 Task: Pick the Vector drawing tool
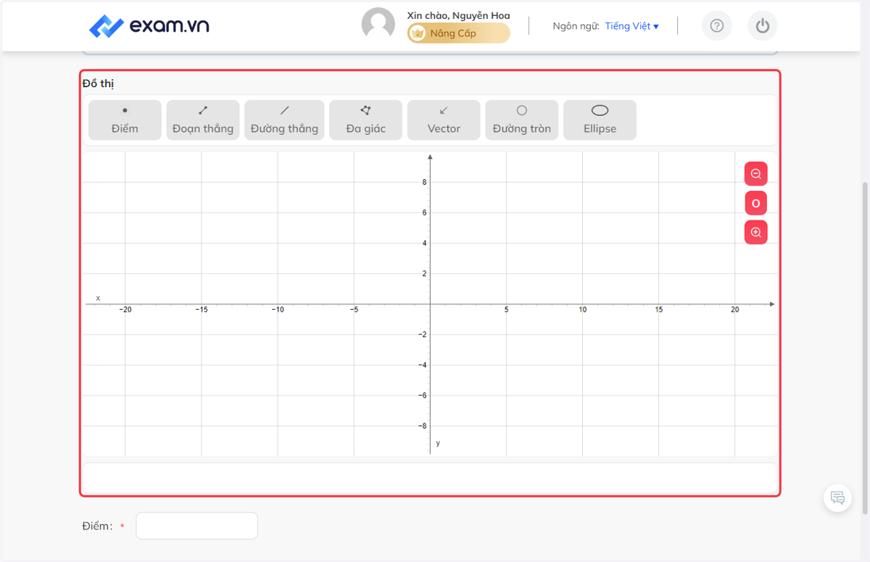pos(444,120)
